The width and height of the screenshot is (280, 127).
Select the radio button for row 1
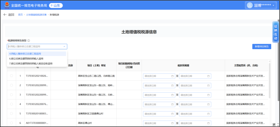click(x=11, y=76)
